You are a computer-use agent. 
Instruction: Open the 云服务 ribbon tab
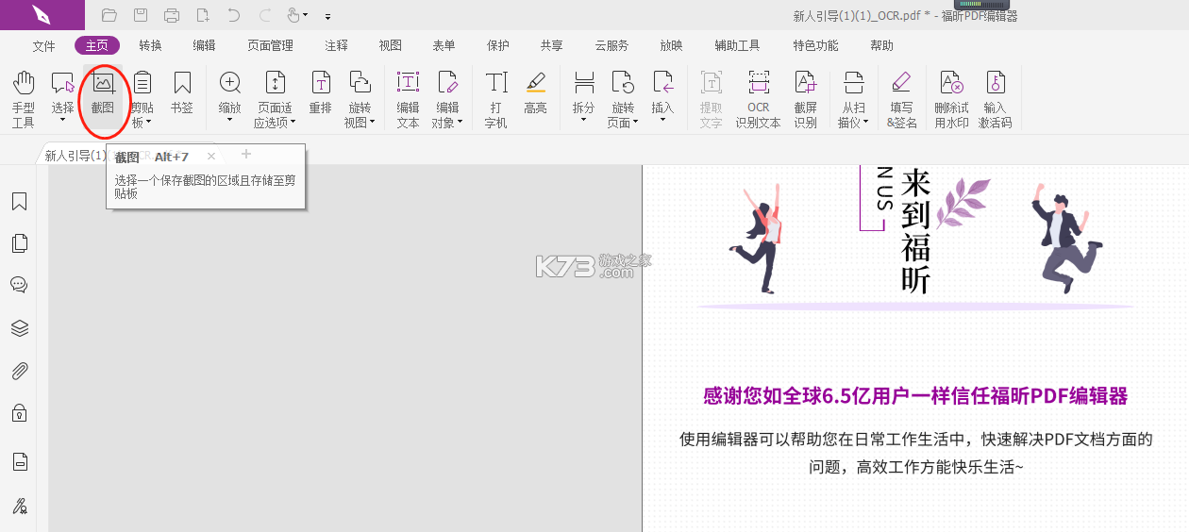pyautogui.click(x=611, y=45)
